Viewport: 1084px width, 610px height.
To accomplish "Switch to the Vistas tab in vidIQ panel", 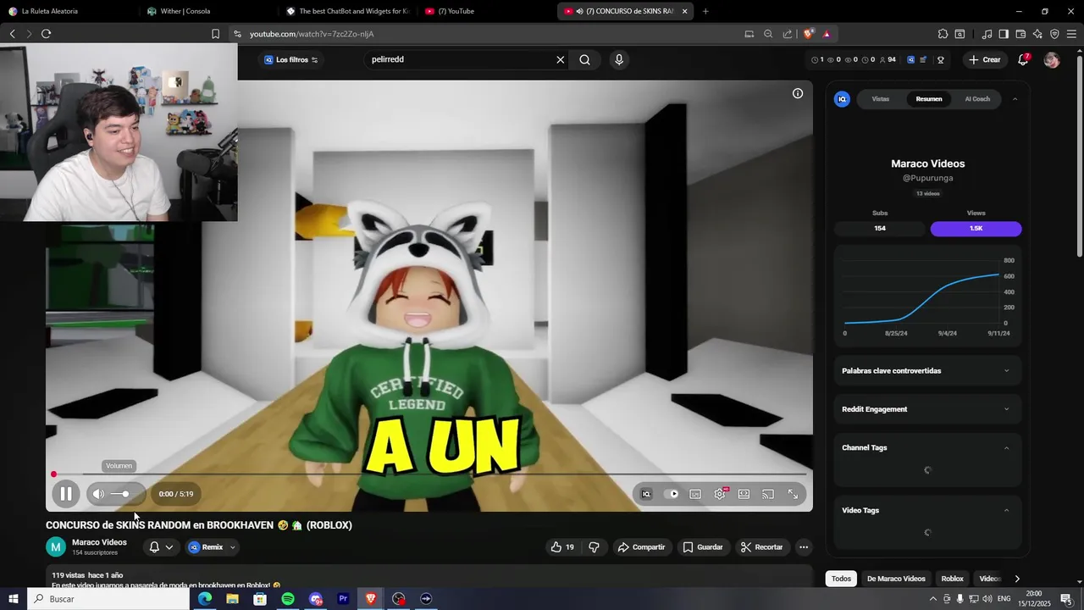I will [x=881, y=99].
